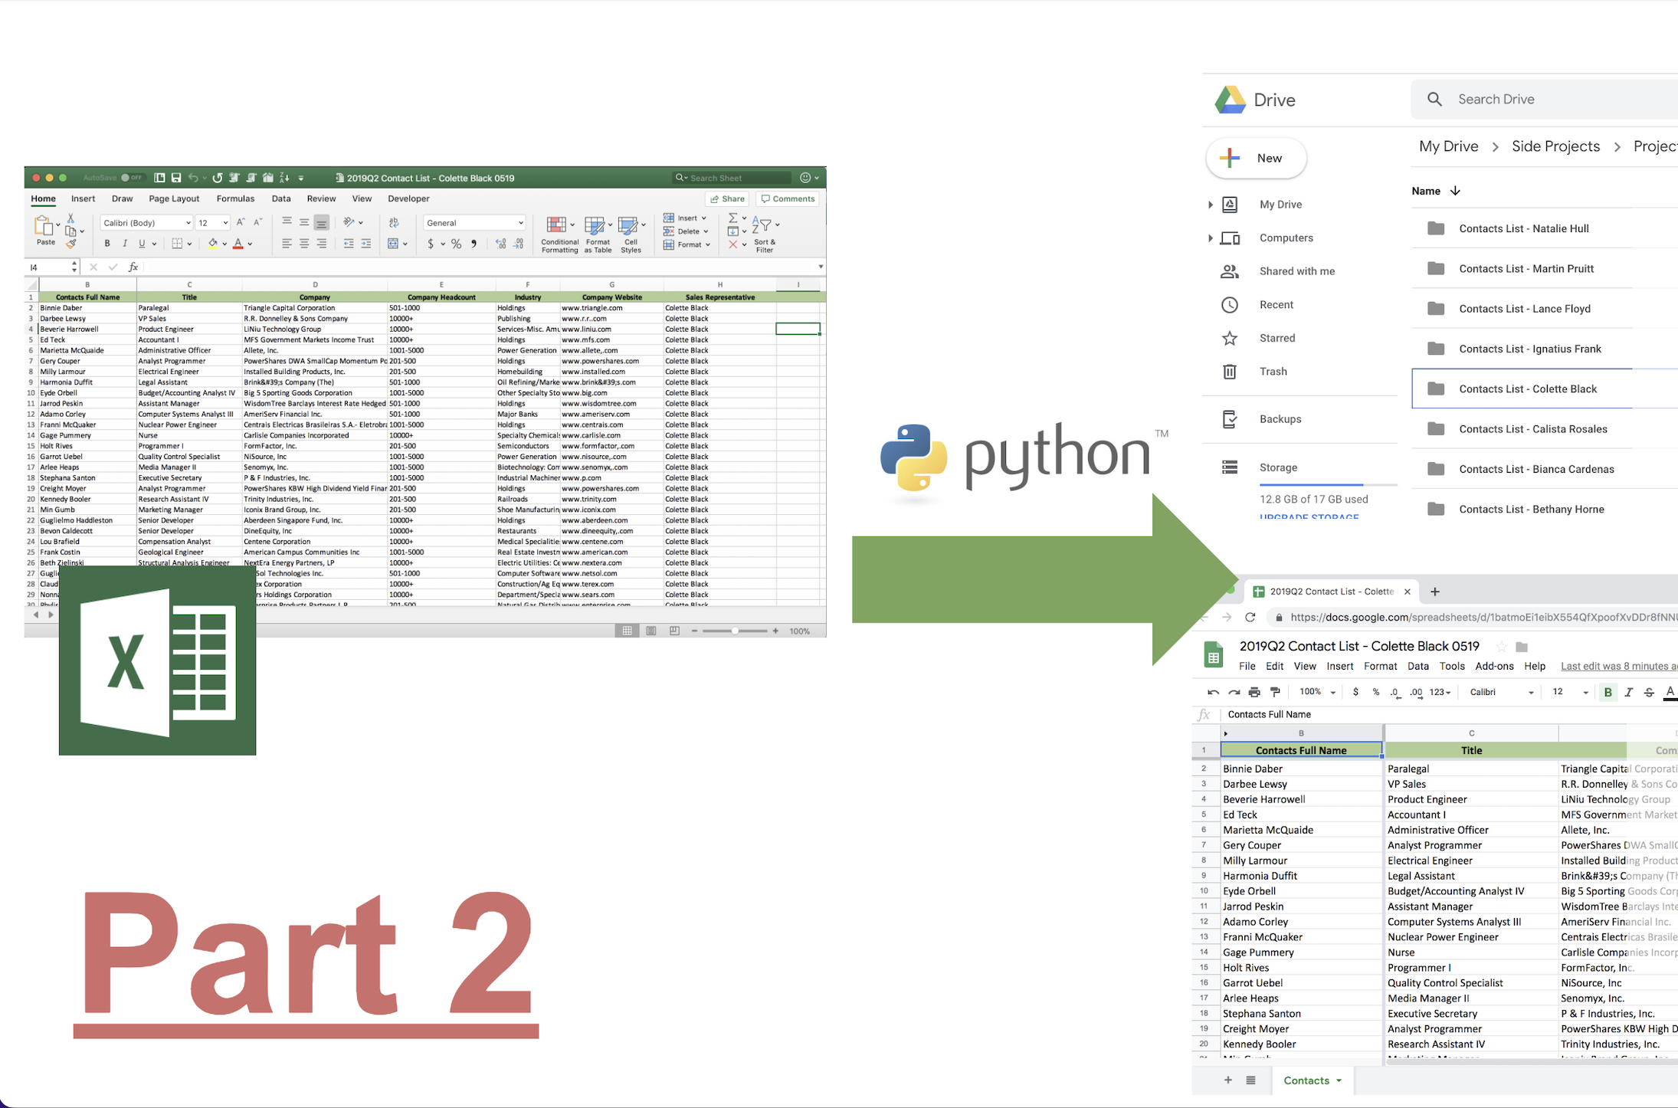This screenshot has height=1108, width=1678.
Task: Toggle Italic in Excel ribbon
Action: click(x=124, y=244)
